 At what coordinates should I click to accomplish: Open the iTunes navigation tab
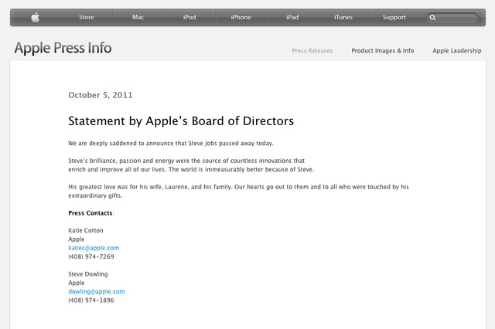(x=343, y=17)
